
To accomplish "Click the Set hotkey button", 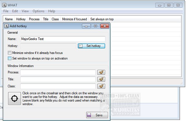I will click(x=92, y=46).
